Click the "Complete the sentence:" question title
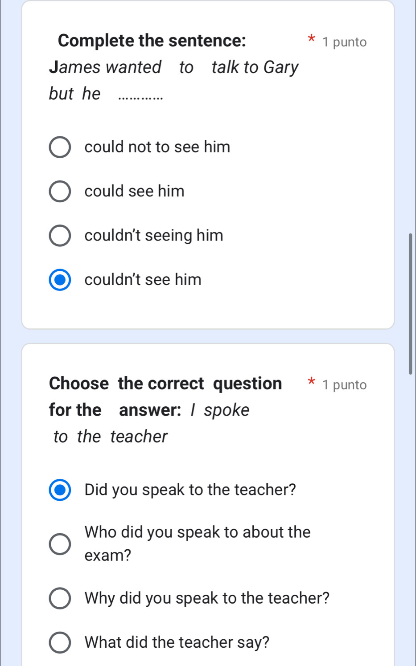The image size is (416, 666). pyautogui.click(x=152, y=41)
